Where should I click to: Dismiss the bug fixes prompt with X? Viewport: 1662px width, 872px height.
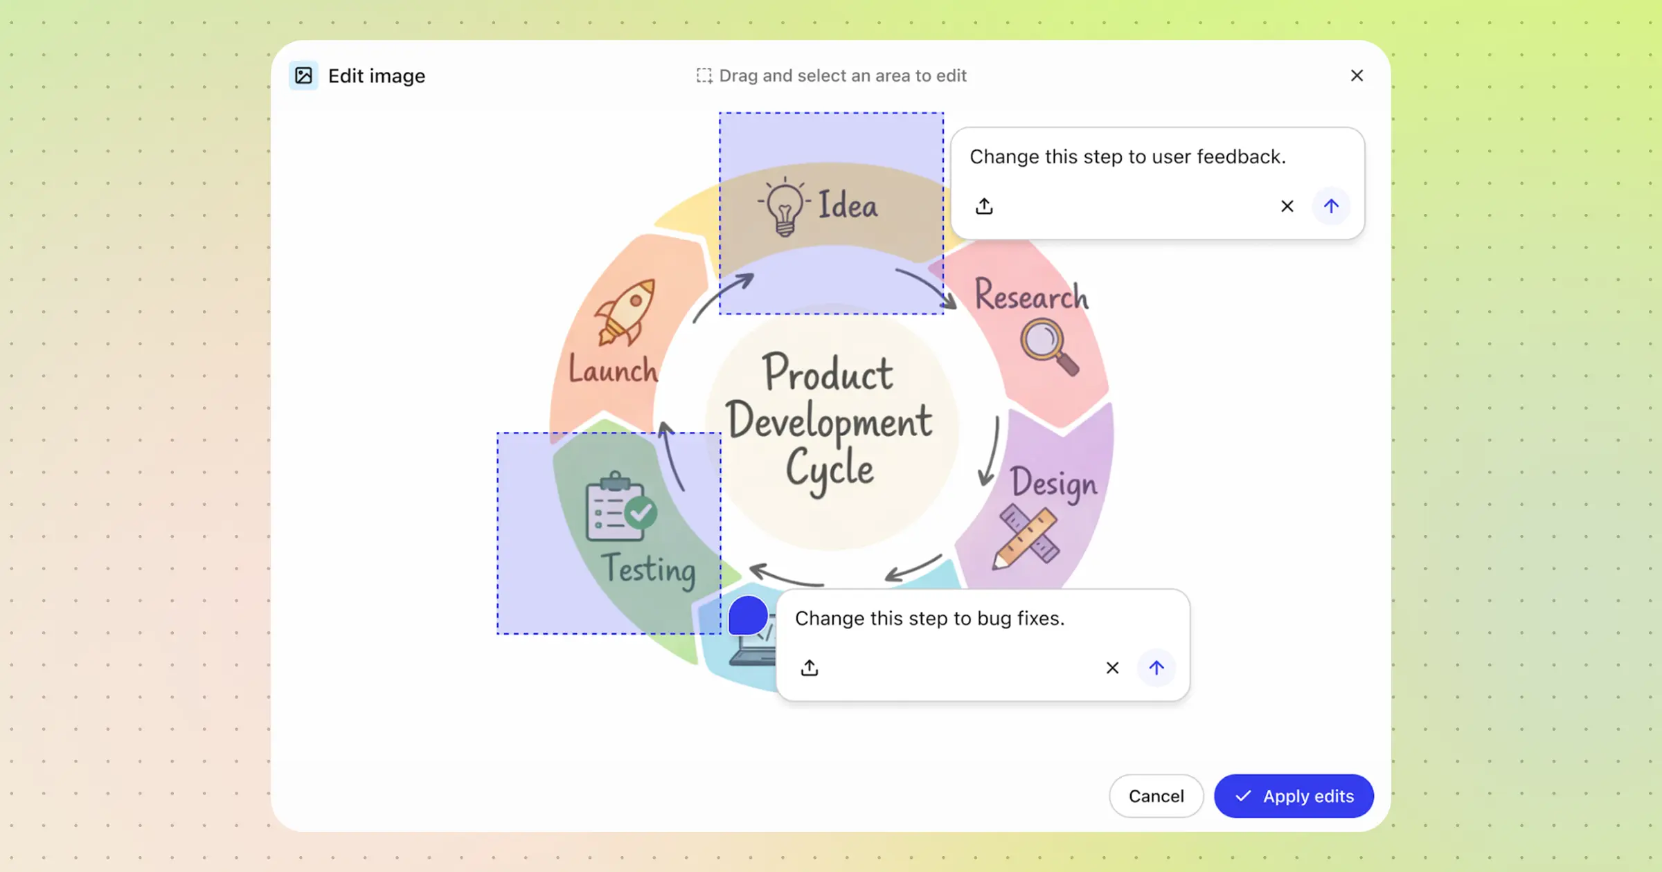[x=1112, y=668]
